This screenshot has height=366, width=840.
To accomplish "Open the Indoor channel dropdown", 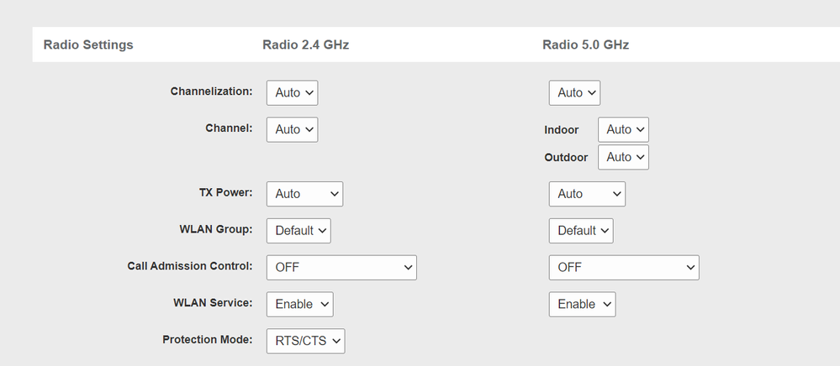I will (623, 129).
